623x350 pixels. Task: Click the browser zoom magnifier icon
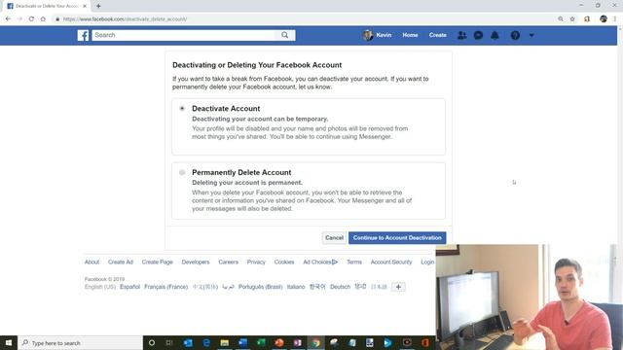[x=561, y=19]
